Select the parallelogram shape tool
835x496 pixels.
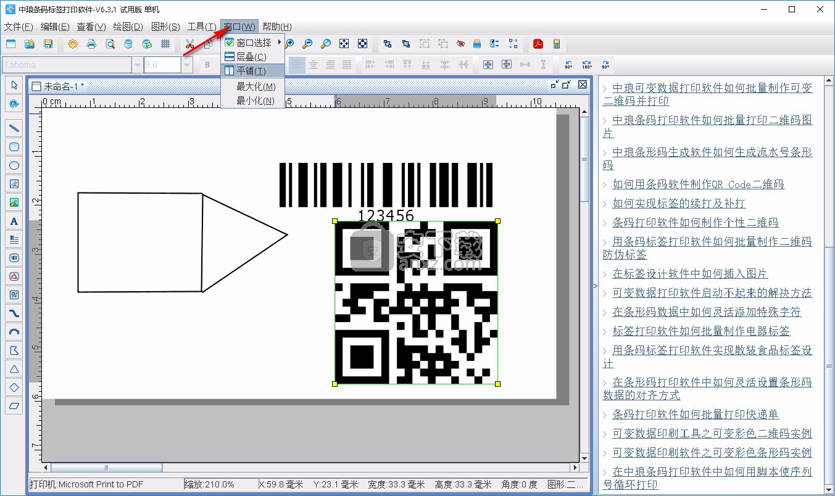point(14,406)
